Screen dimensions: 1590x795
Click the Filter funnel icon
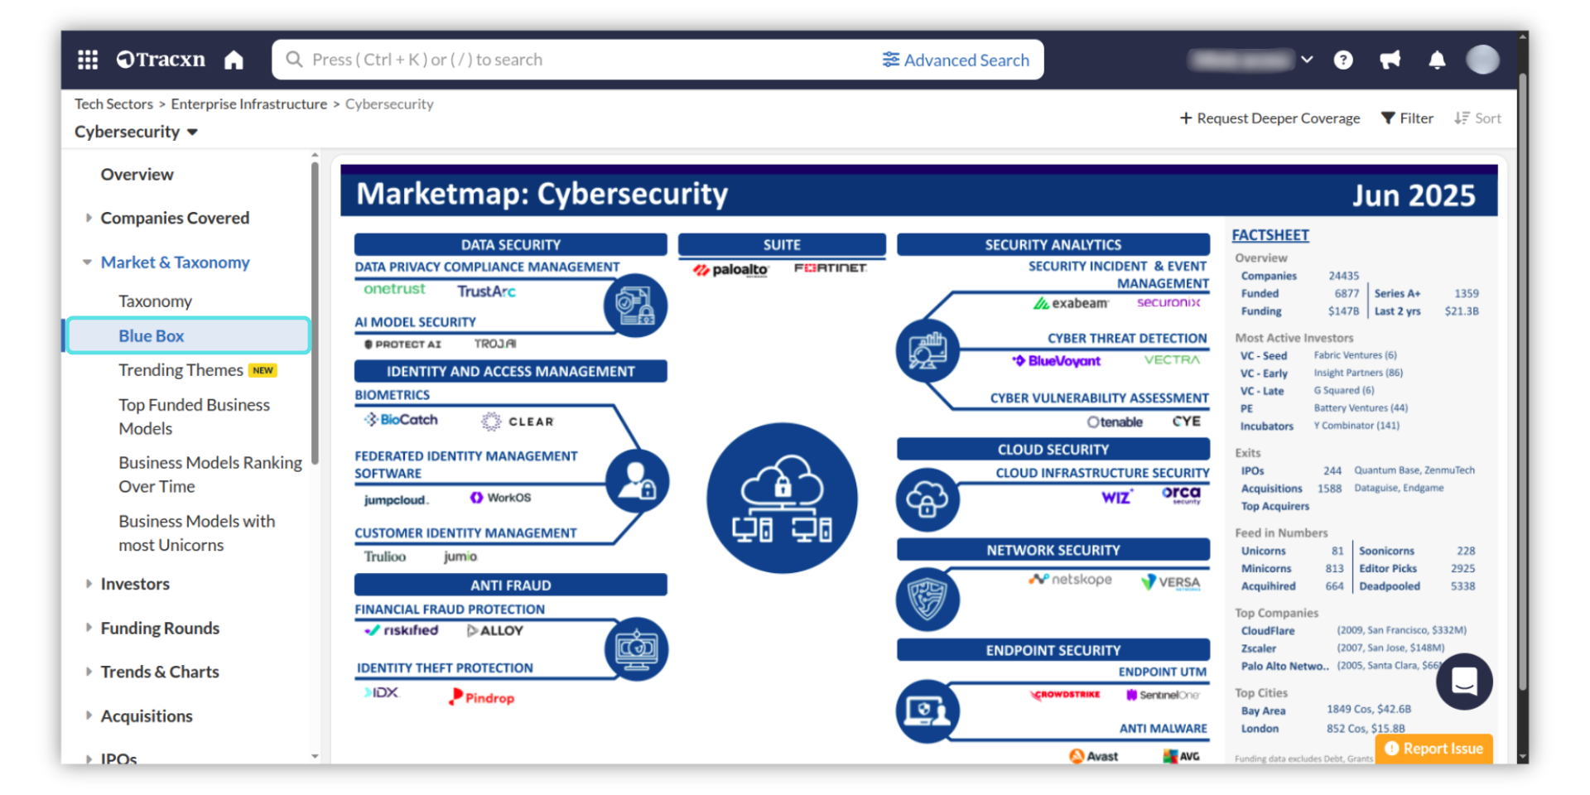point(1388,118)
